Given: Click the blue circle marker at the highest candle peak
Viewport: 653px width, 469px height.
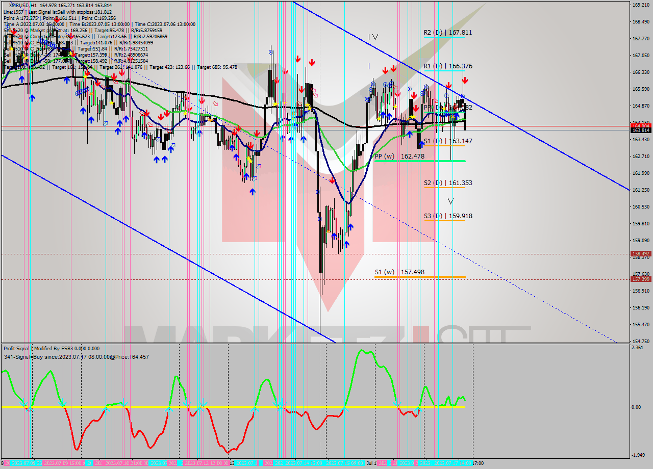Looking at the screenshot, I should click(x=271, y=52).
